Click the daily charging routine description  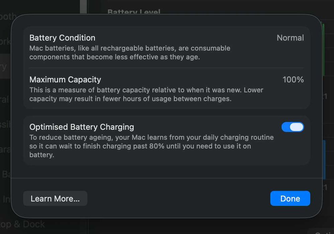(x=151, y=146)
